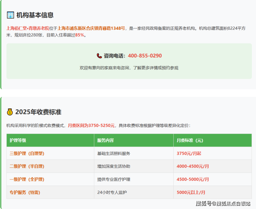Click the money bag icon
Image resolution: width=256 pixels, height=209 pixels.
[x=10, y=112]
